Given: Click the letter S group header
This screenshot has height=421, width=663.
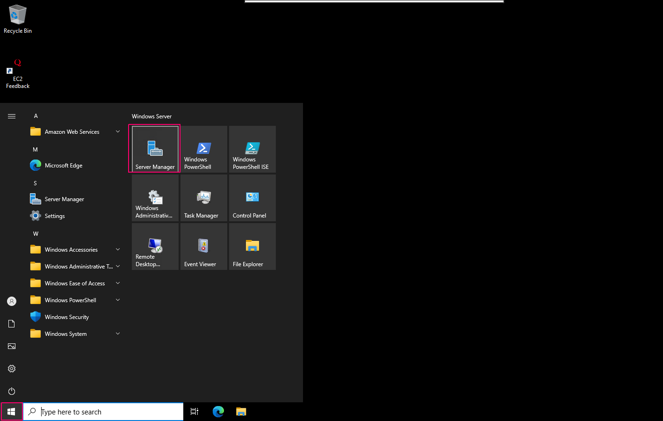Looking at the screenshot, I should (35, 183).
